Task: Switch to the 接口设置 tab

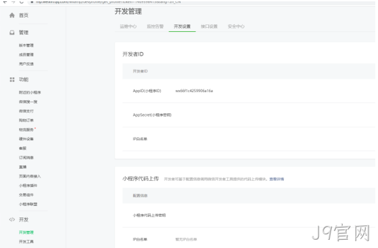Action: (x=209, y=26)
